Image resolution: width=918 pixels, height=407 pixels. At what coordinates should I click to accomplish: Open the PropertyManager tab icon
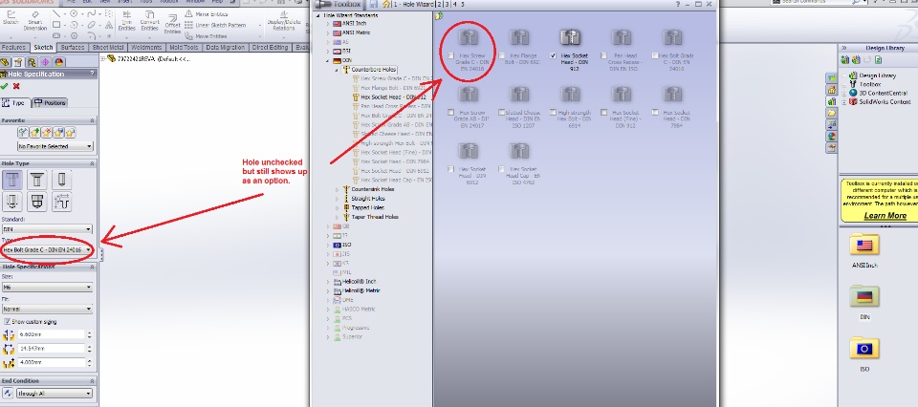coord(18,62)
